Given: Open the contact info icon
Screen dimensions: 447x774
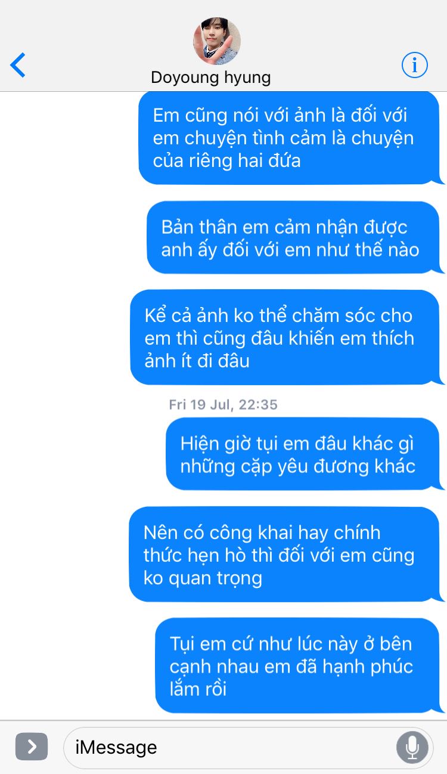Looking at the screenshot, I should coord(414,65).
